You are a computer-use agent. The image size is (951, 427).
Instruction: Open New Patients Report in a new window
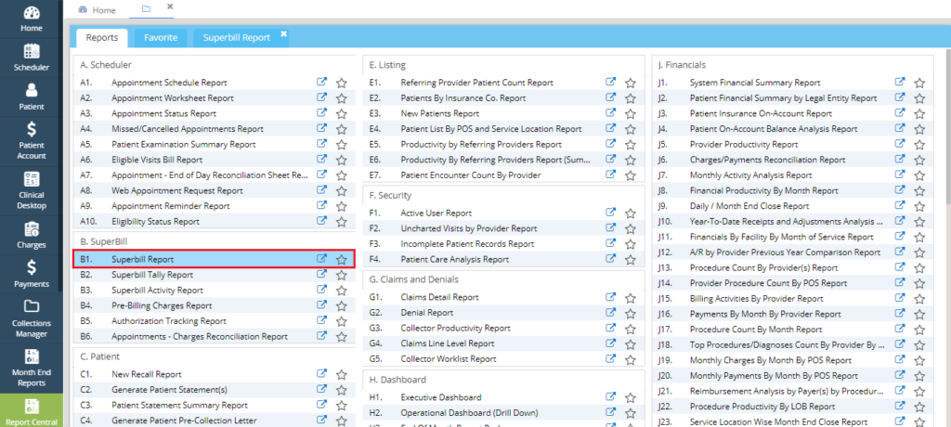611,113
